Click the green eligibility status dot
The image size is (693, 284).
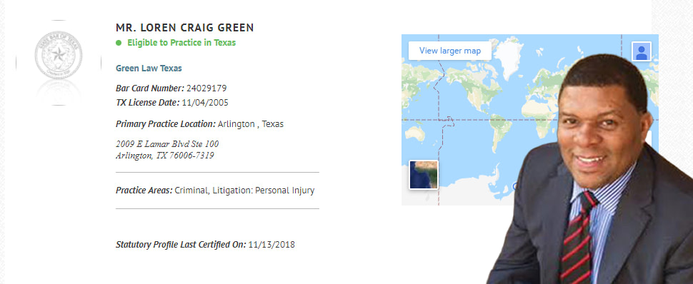pos(119,43)
